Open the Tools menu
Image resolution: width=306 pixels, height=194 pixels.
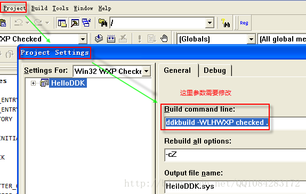(60, 8)
